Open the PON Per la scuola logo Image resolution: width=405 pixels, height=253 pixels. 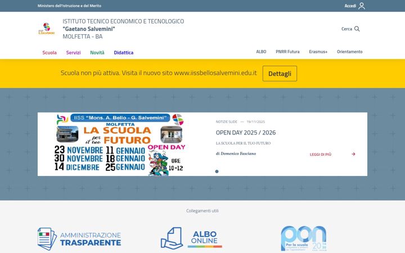click(304, 238)
